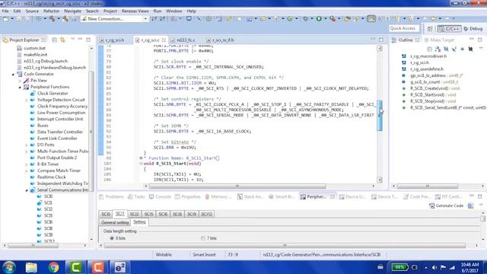Click the highlighted toggle mark occurrences icon

[371, 19]
